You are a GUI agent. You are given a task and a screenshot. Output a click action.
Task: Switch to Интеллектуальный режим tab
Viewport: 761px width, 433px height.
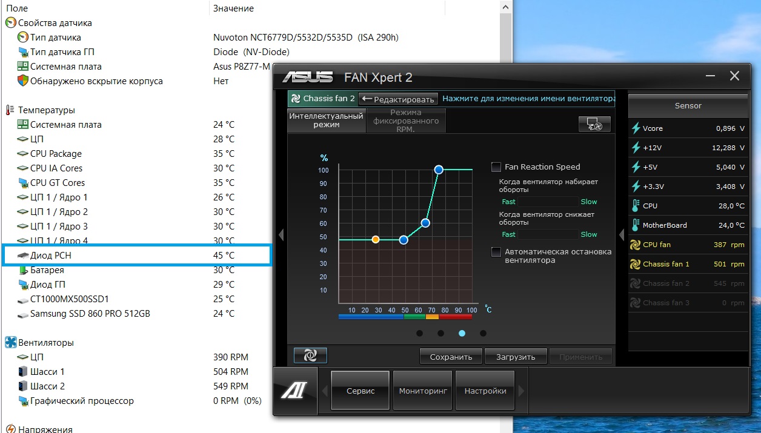pyautogui.click(x=327, y=120)
